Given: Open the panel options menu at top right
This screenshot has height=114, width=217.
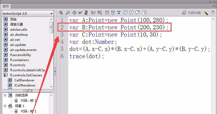Looking at the screenshot, I should tap(214, 6).
